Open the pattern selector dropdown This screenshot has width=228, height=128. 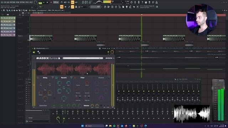tap(96, 7)
